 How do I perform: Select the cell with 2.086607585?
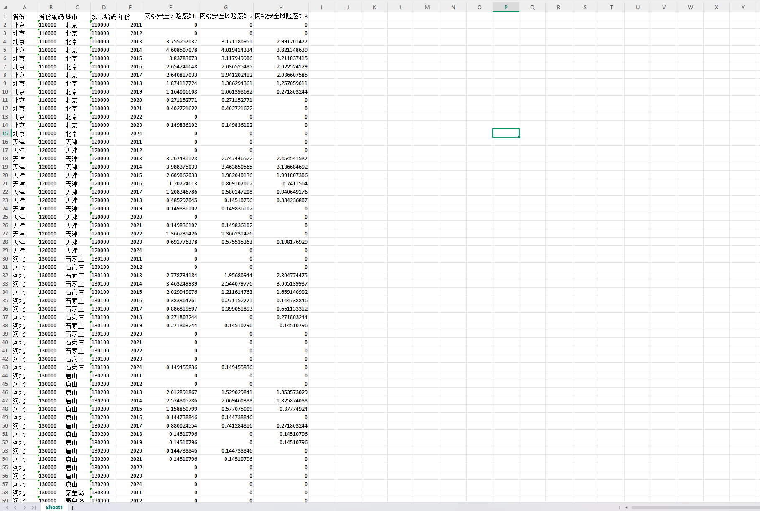(x=281, y=75)
